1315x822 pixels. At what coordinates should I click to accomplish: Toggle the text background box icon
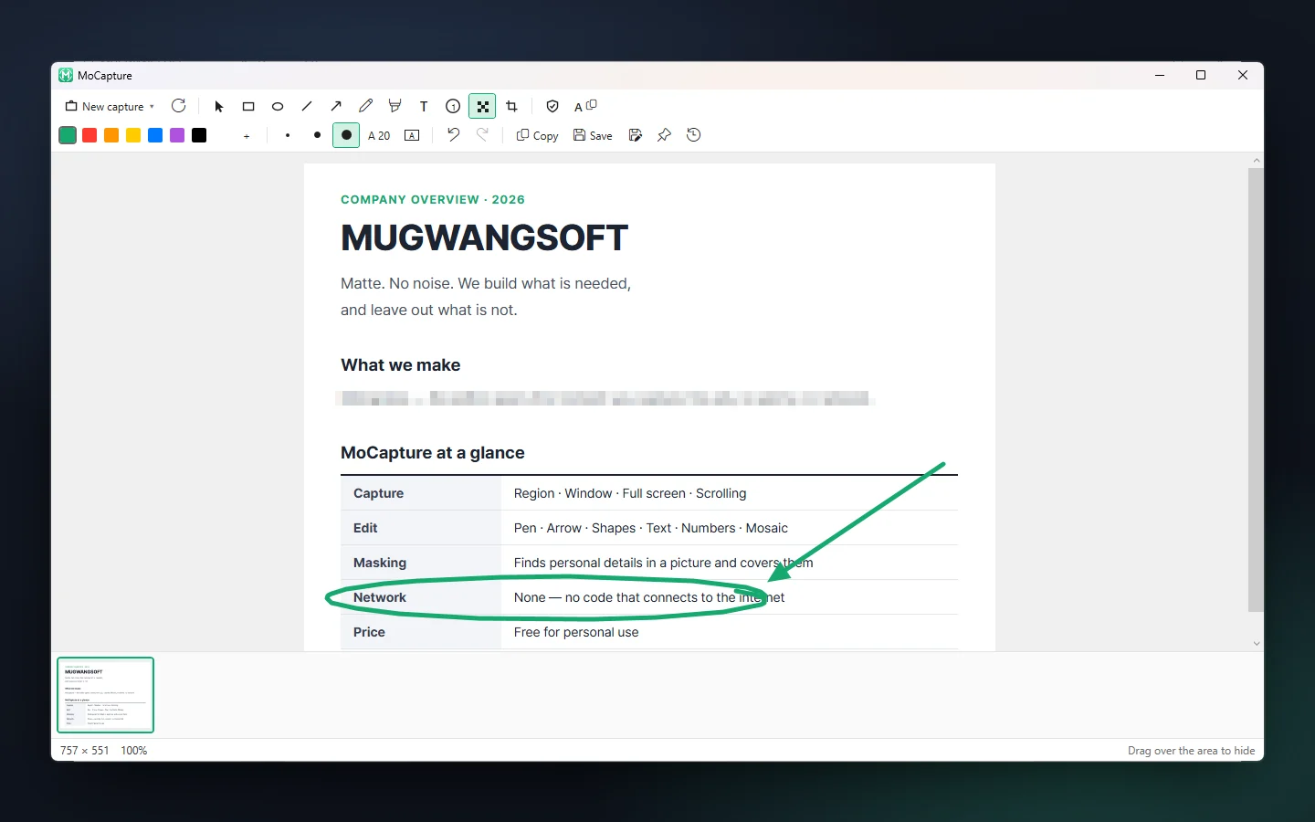[412, 135]
